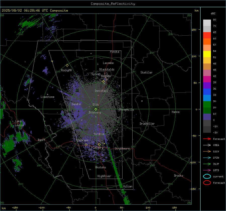Viewport: 226px width, 211px height.
Task: Click the Vulcan label
Action: point(128,186)
